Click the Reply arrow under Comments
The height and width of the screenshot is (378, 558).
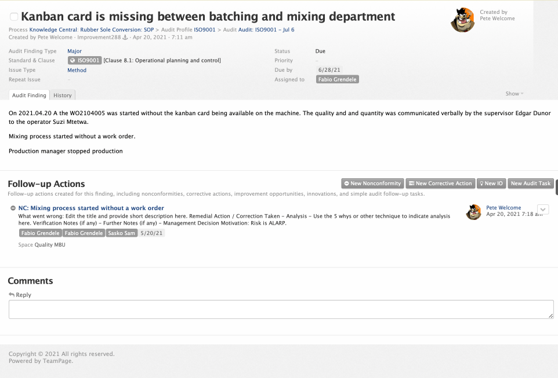pos(12,295)
